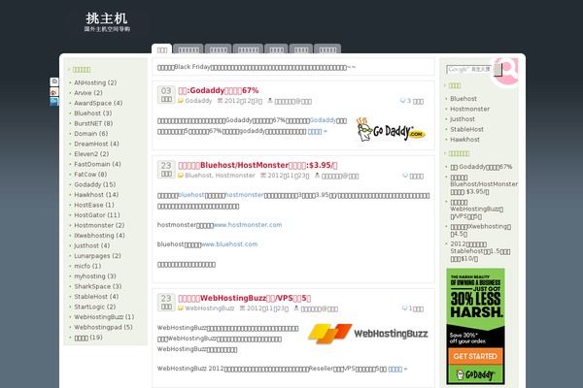Open Webhostingpad (5) category
The image size is (583, 388).
103,327
